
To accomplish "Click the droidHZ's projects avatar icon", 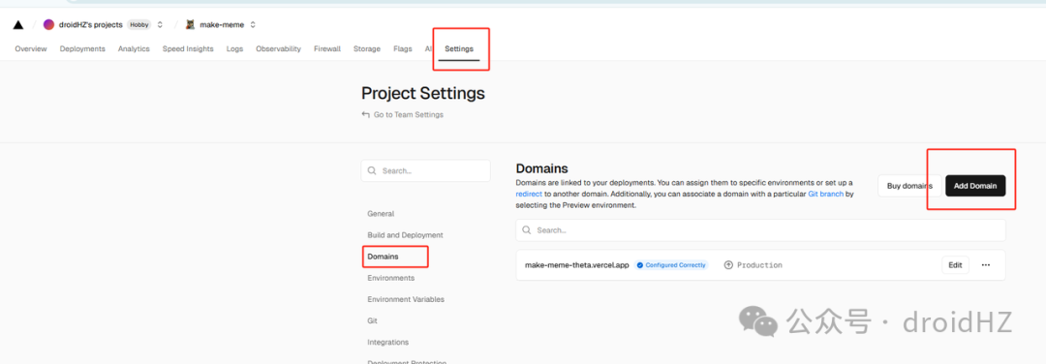I will pos(48,24).
